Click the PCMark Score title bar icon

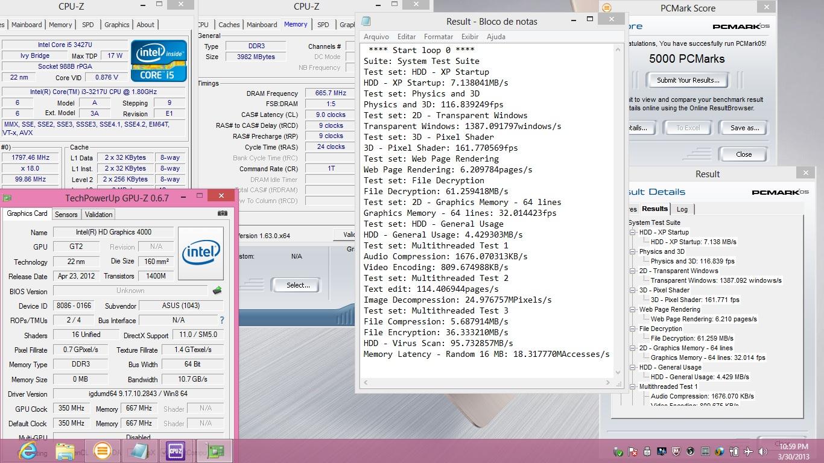pos(607,8)
